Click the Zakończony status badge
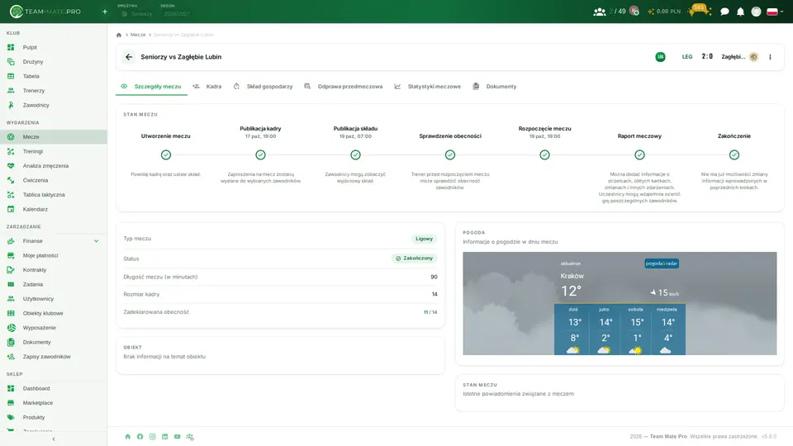Screen dimensions: 793x446 coord(414,259)
